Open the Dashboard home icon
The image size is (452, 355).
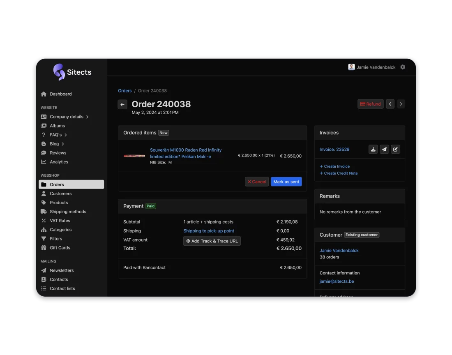(x=44, y=94)
